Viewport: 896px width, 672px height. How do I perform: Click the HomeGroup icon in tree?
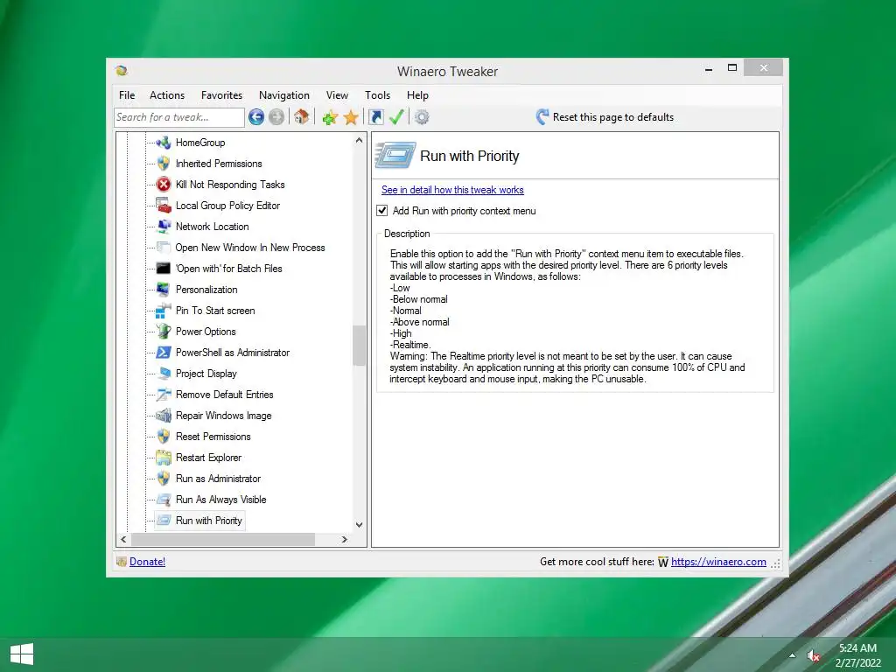point(164,143)
